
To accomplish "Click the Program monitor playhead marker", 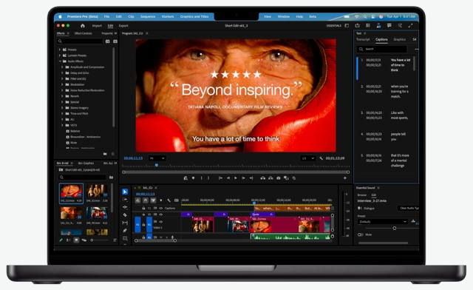I will pyautogui.click(x=157, y=165).
